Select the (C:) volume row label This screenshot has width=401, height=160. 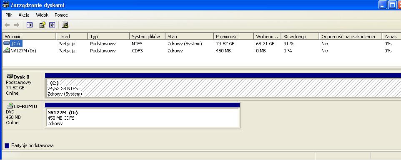tap(17, 44)
